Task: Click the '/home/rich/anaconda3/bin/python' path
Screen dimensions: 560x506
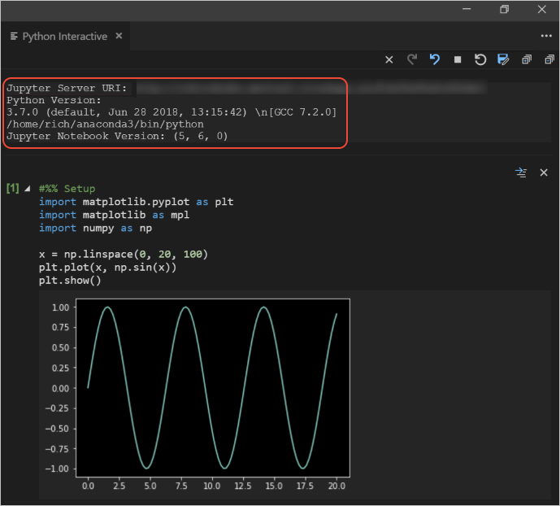Action: 105,124
